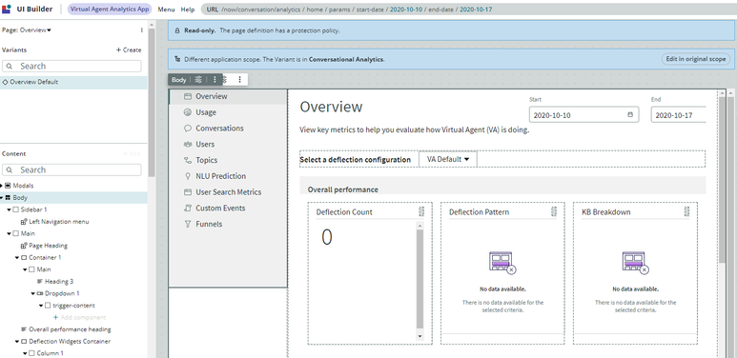
Task: Collapse the trigger-content node
Action: point(41,306)
